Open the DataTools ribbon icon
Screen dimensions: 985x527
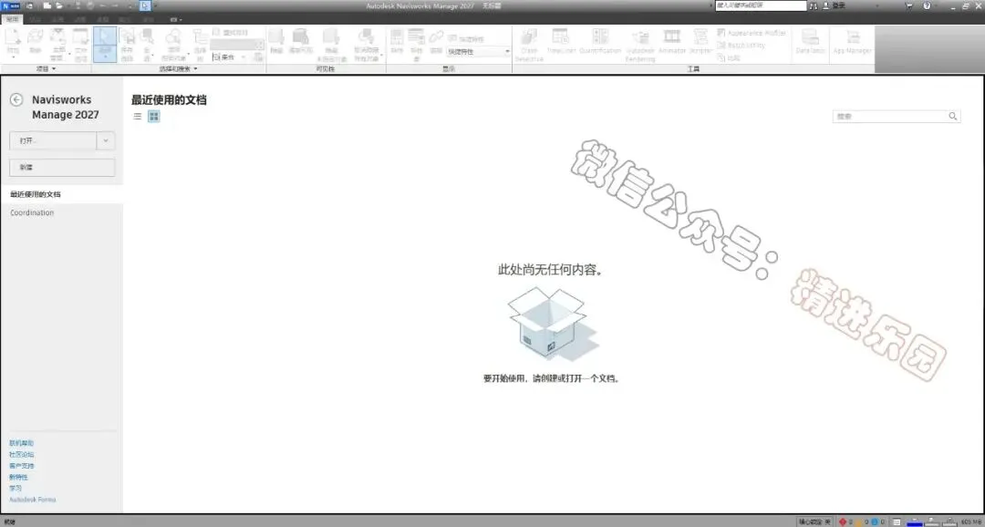click(811, 41)
